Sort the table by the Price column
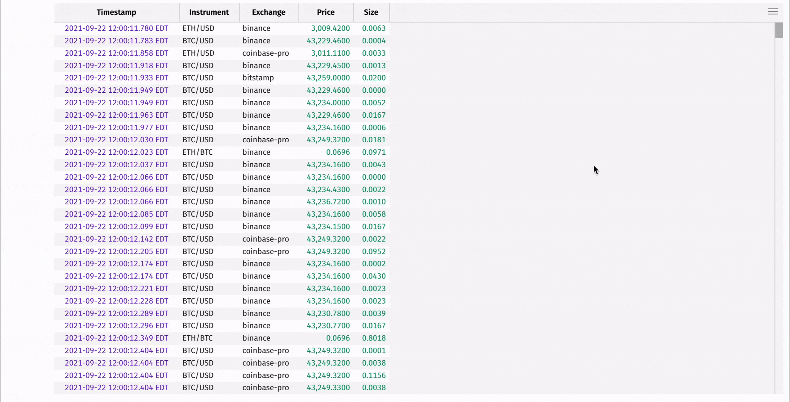Viewport: 790px width, 402px height. [x=325, y=12]
